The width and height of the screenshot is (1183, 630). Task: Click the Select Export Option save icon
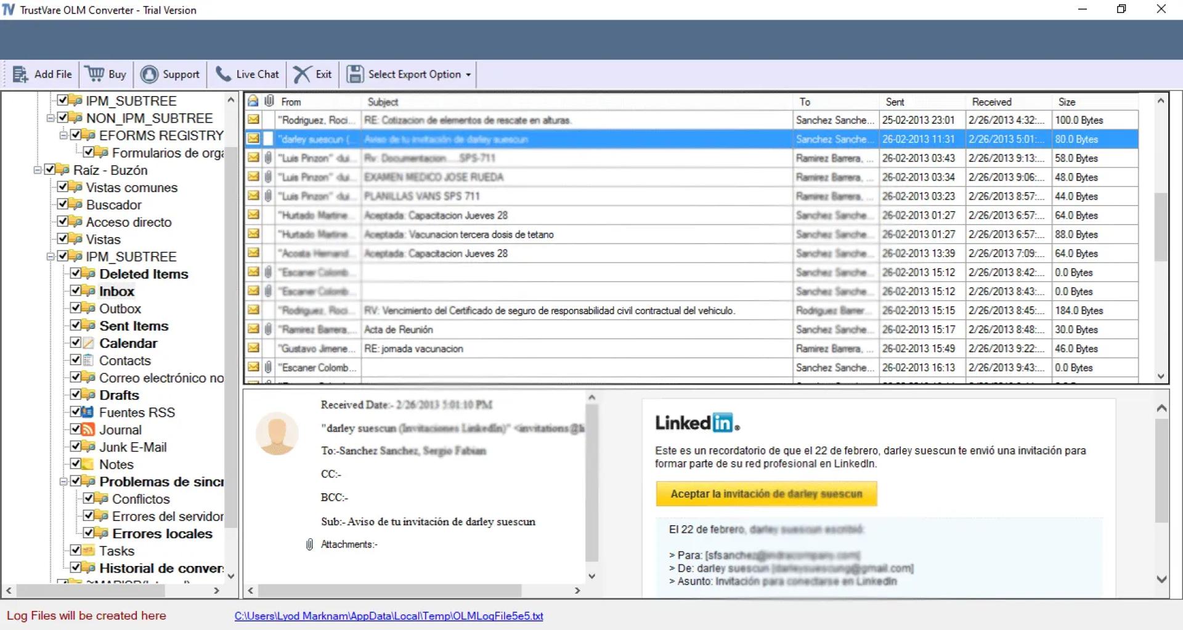coord(355,73)
